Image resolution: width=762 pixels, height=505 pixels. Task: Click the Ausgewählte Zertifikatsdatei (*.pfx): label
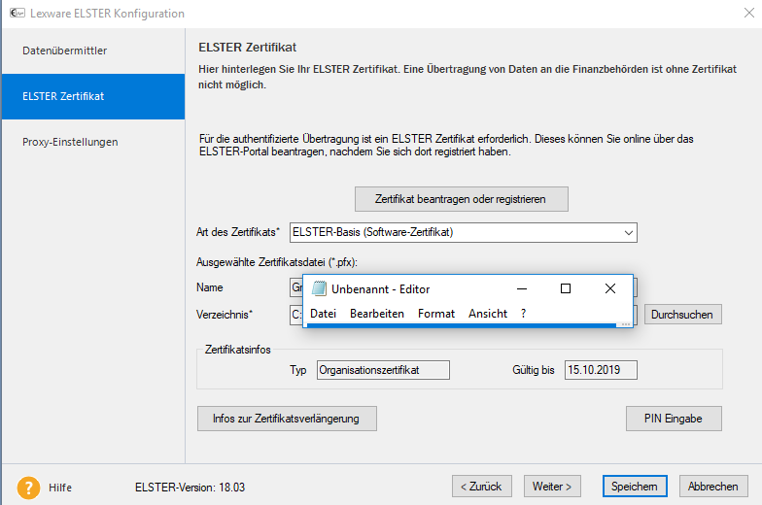pos(276,262)
